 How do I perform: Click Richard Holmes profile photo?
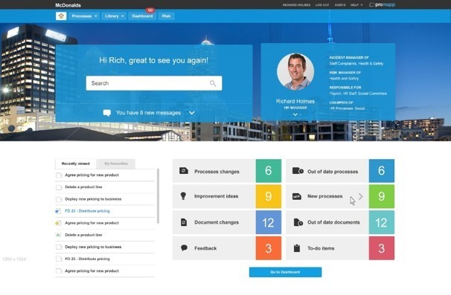coord(295,71)
